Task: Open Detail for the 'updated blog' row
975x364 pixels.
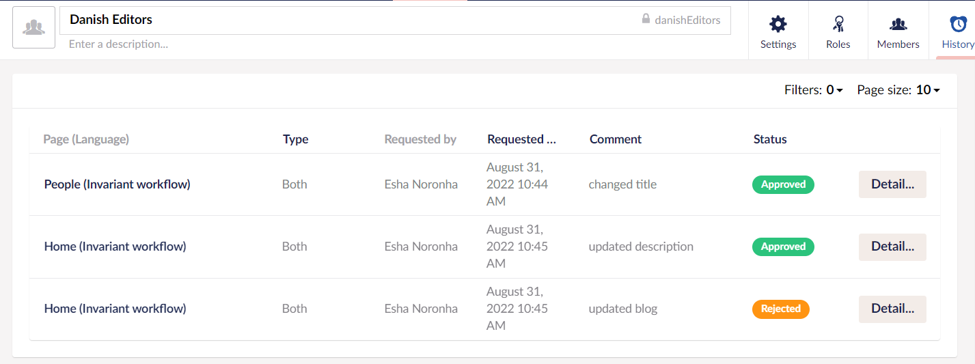Action: [892, 309]
